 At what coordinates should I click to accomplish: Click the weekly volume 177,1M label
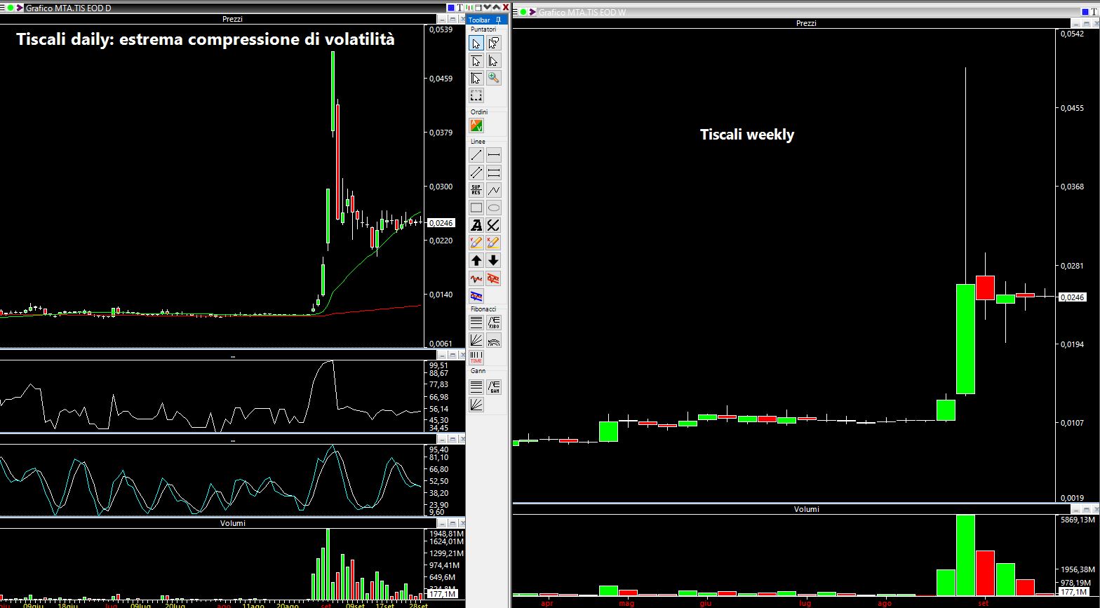(1073, 593)
